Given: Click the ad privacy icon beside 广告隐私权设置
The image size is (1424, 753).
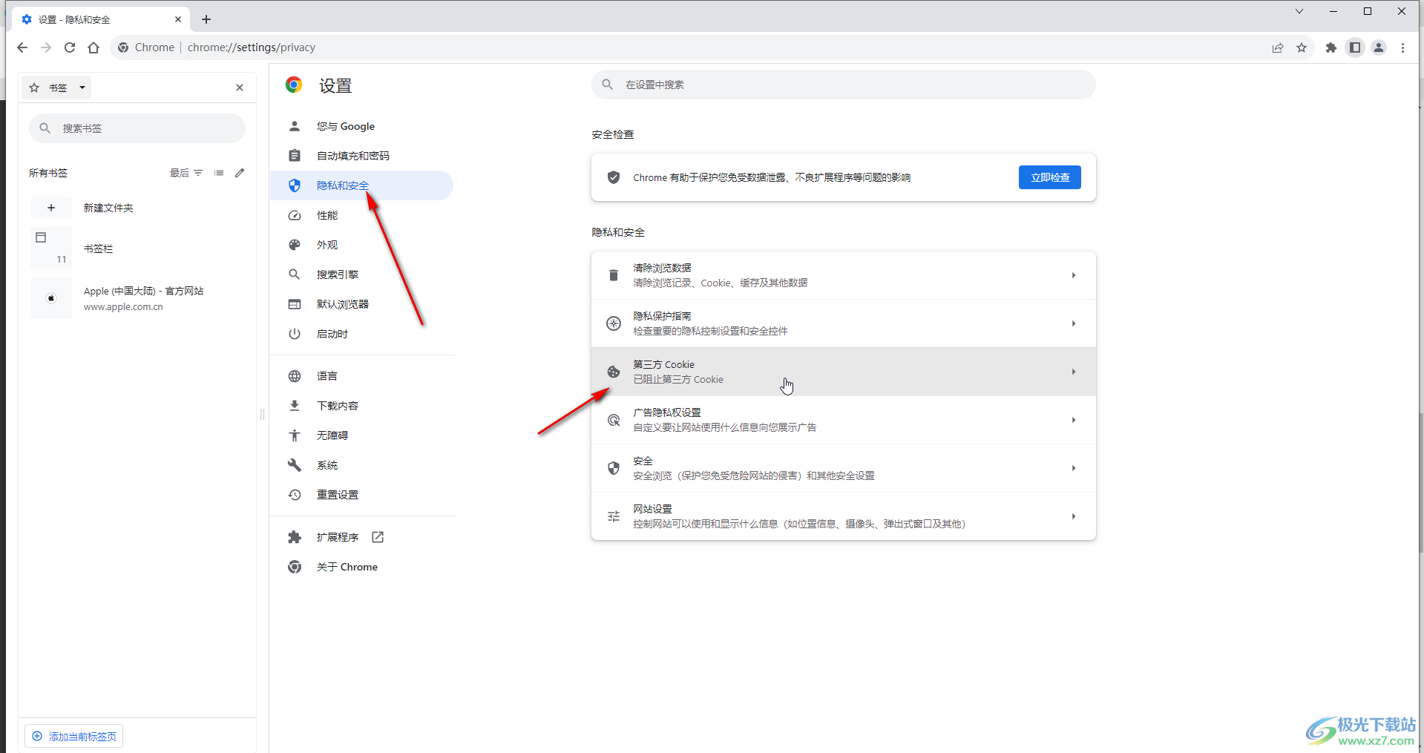Looking at the screenshot, I should tap(614, 420).
